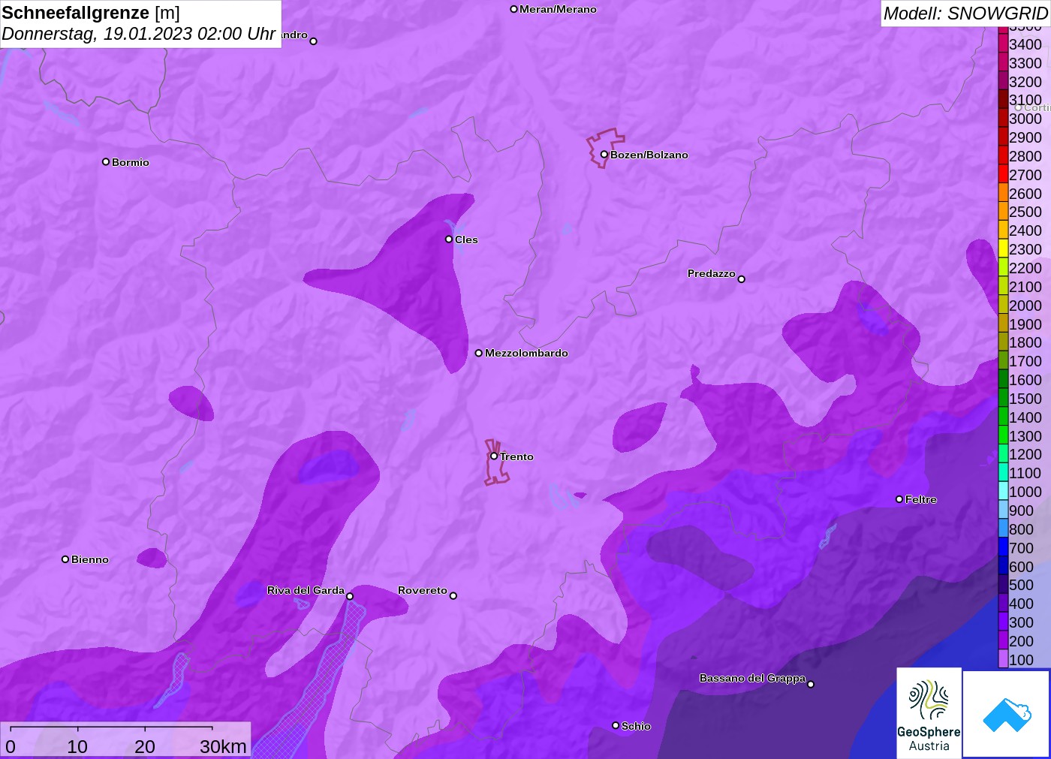Click the 30km scale bar label

coord(223,746)
